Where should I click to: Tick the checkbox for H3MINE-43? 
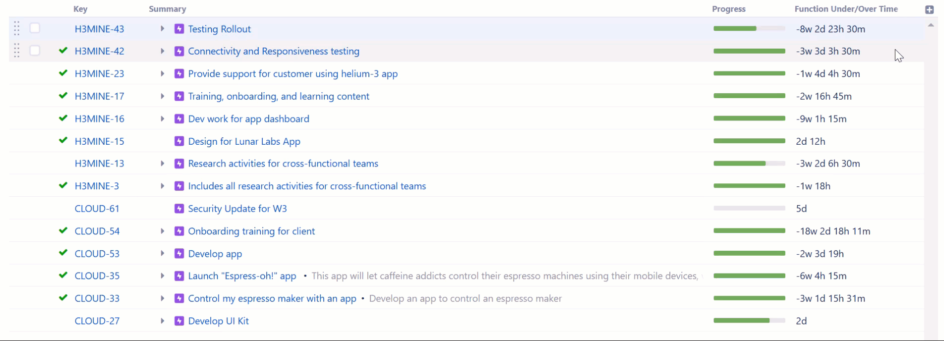(35, 28)
